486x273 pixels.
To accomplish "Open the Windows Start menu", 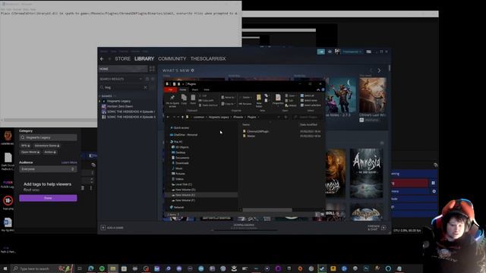I will [5, 268].
